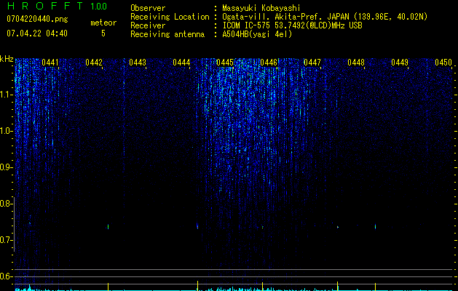
Task: Click the 0.6 kHz axis label
Action: 6,276
